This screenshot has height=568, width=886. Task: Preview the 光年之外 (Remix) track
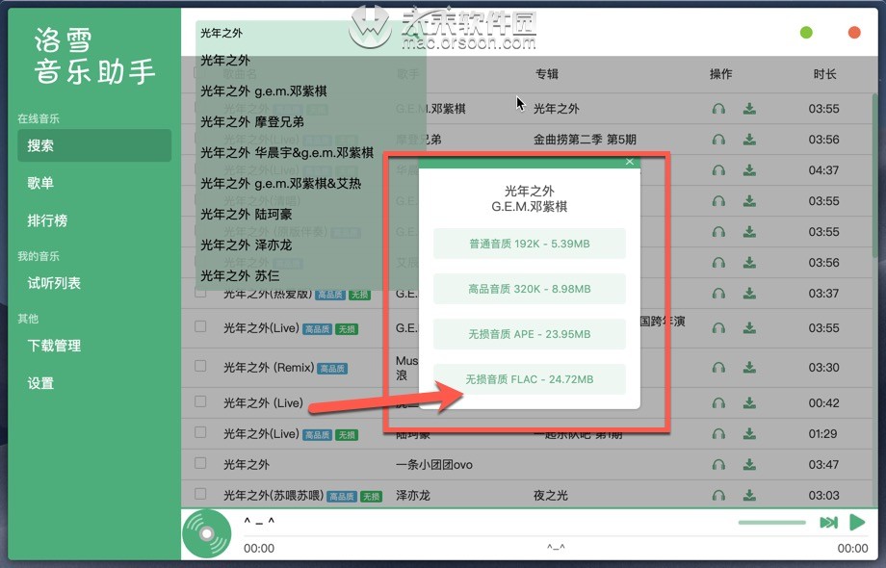tap(718, 368)
